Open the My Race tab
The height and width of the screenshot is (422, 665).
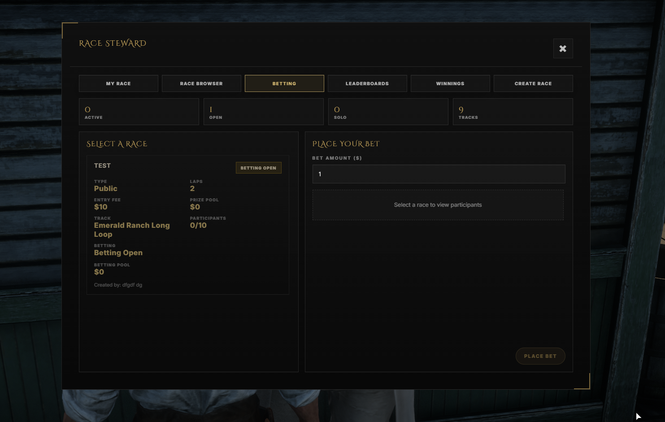[118, 83]
